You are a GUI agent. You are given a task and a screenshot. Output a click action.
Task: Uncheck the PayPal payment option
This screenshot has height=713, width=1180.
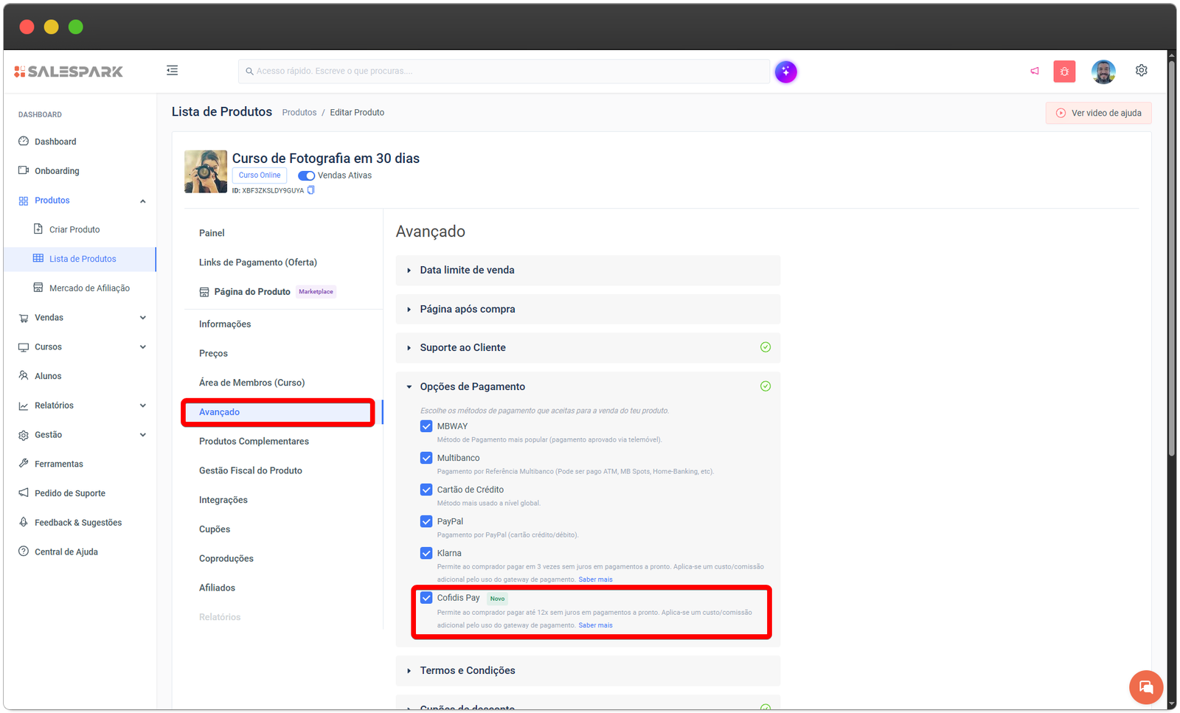tap(426, 521)
